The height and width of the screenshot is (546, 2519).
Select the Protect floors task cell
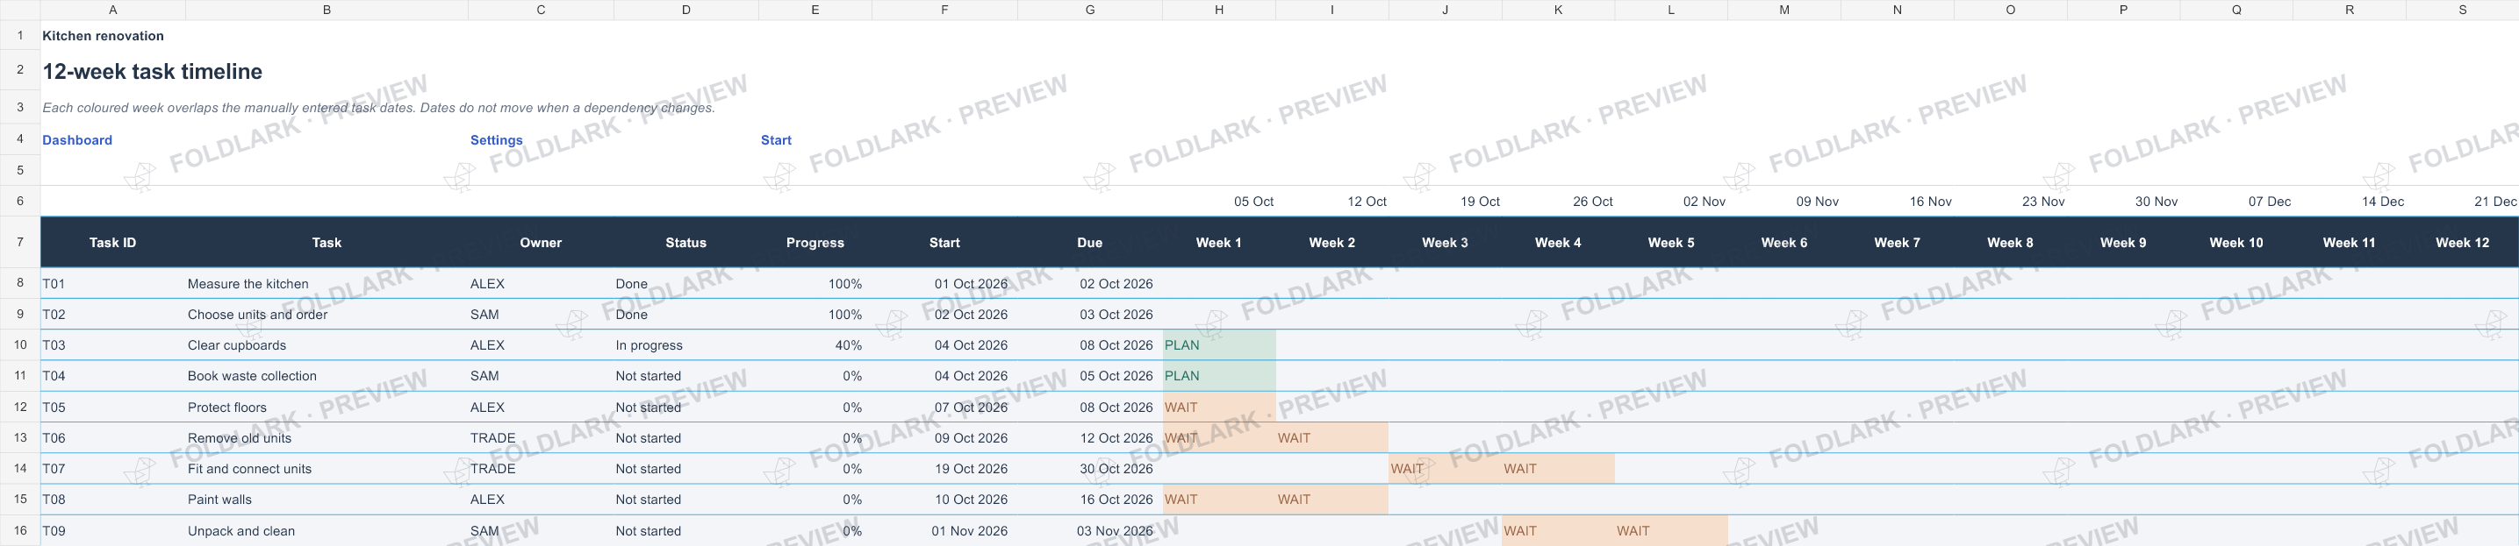tap(327, 408)
